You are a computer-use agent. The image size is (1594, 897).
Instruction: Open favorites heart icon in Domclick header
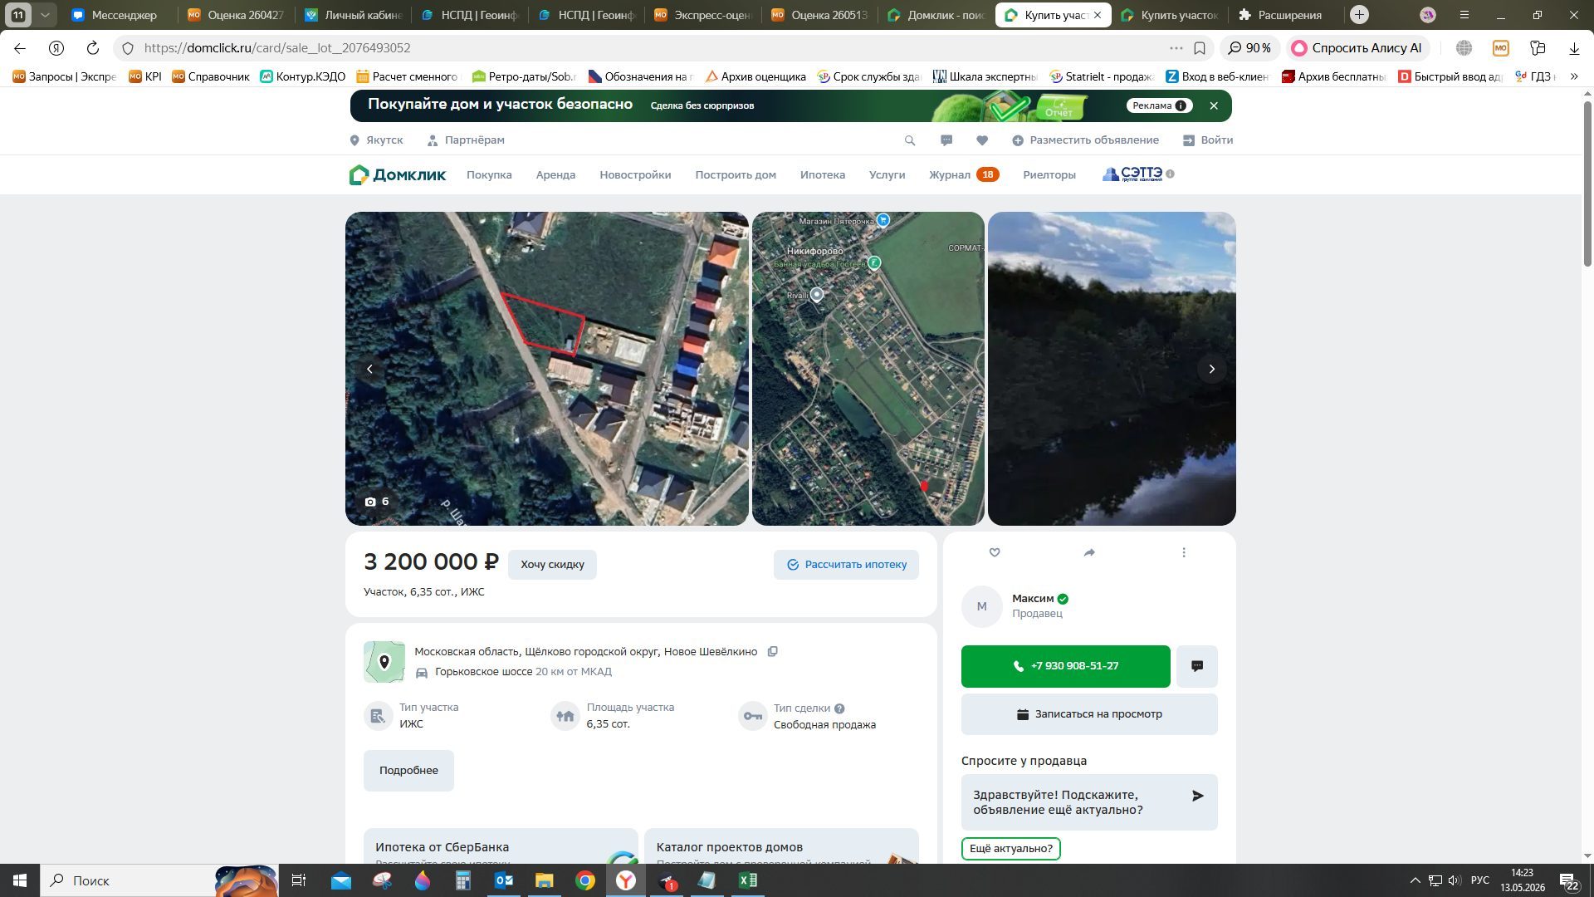pyautogui.click(x=982, y=140)
